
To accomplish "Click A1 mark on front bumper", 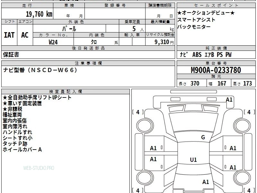I will pyautogui.click(x=229, y=100).
